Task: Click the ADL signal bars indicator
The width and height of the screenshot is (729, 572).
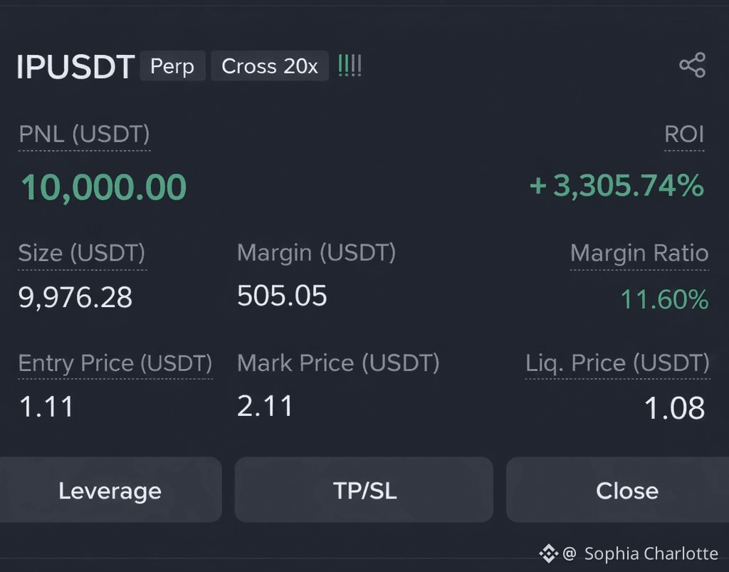Action: (x=350, y=66)
